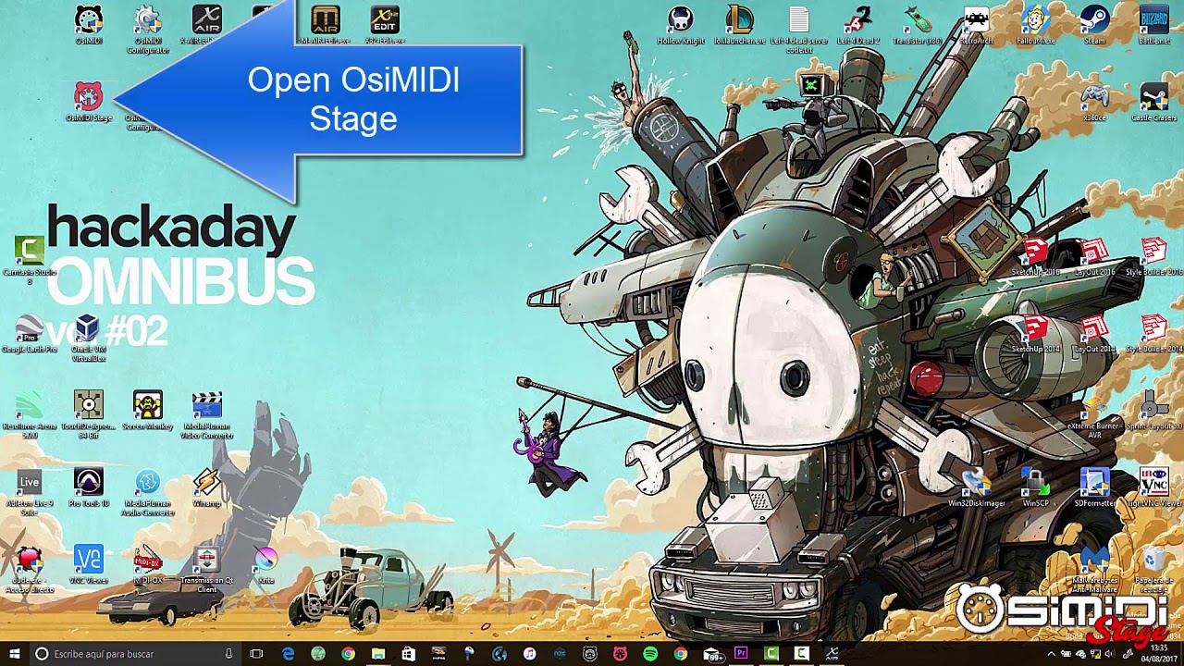Image resolution: width=1184 pixels, height=666 pixels.
Task: Select the VNC Viewer desktop icon
Action: tap(89, 564)
